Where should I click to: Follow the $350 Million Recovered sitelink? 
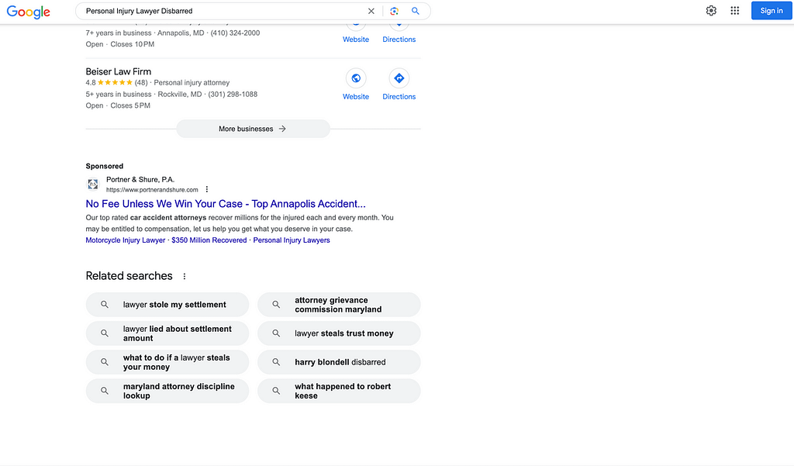[209, 240]
